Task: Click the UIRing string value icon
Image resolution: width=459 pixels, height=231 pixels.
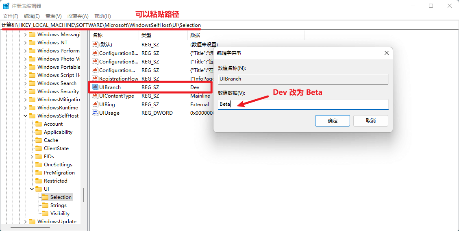Action: [x=95, y=105]
